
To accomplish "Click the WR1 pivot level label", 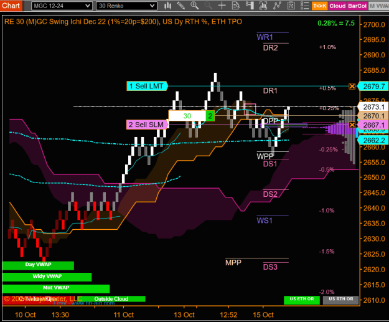I will tap(265, 37).
